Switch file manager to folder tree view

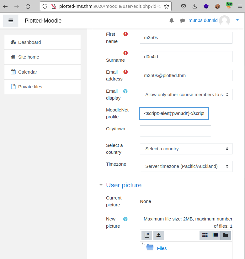pyautogui.click(x=226, y=236)
